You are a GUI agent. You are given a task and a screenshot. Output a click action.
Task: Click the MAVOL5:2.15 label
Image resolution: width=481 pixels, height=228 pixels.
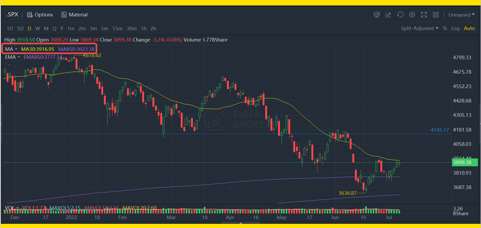pyautogui.click(x=66, y=208)
